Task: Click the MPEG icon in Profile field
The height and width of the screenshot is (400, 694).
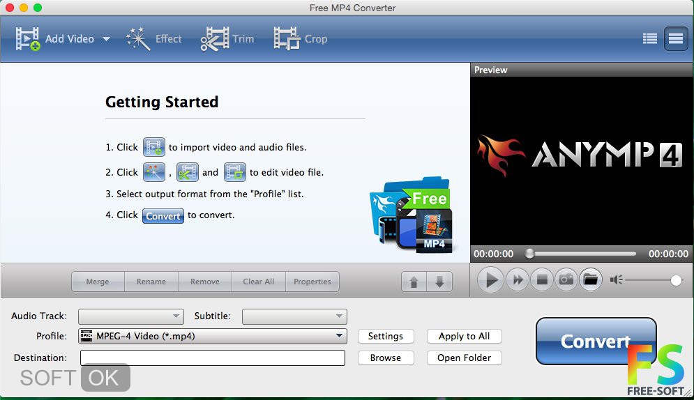Action: pyautogui.click(x=86, y=336)
